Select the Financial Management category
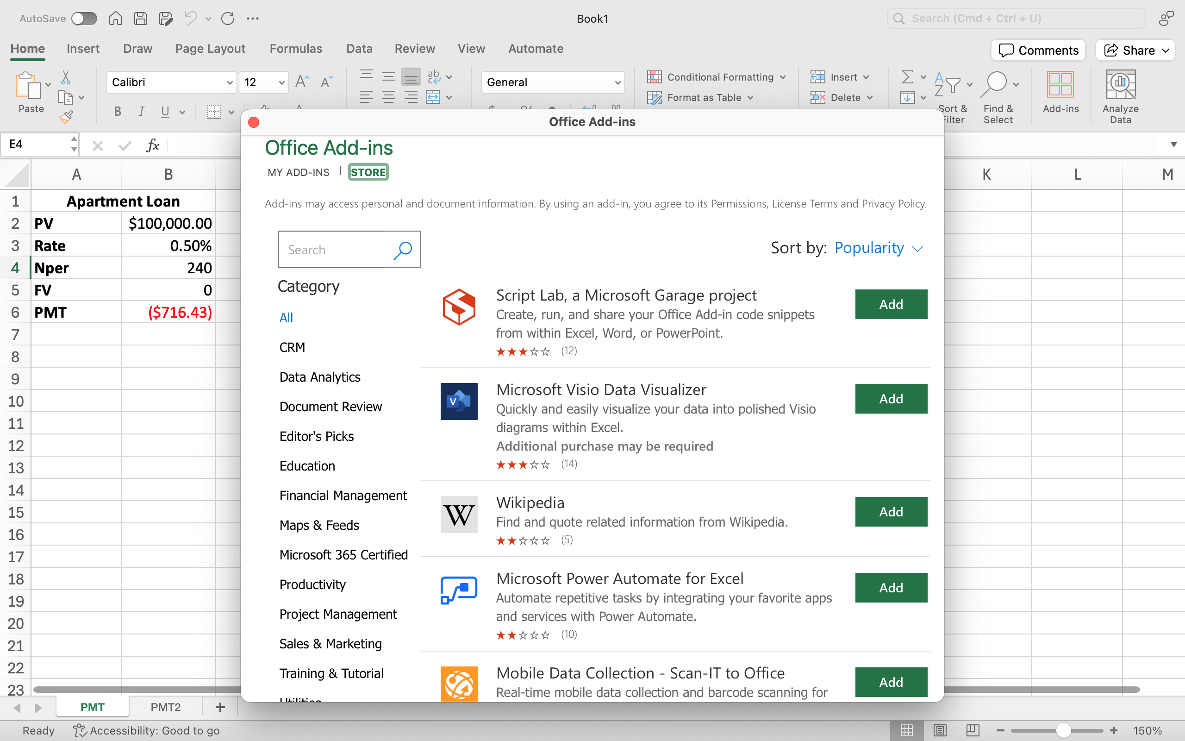This screenshot has width=1185, height=741. pyautogui.click(x=343, y=496)
